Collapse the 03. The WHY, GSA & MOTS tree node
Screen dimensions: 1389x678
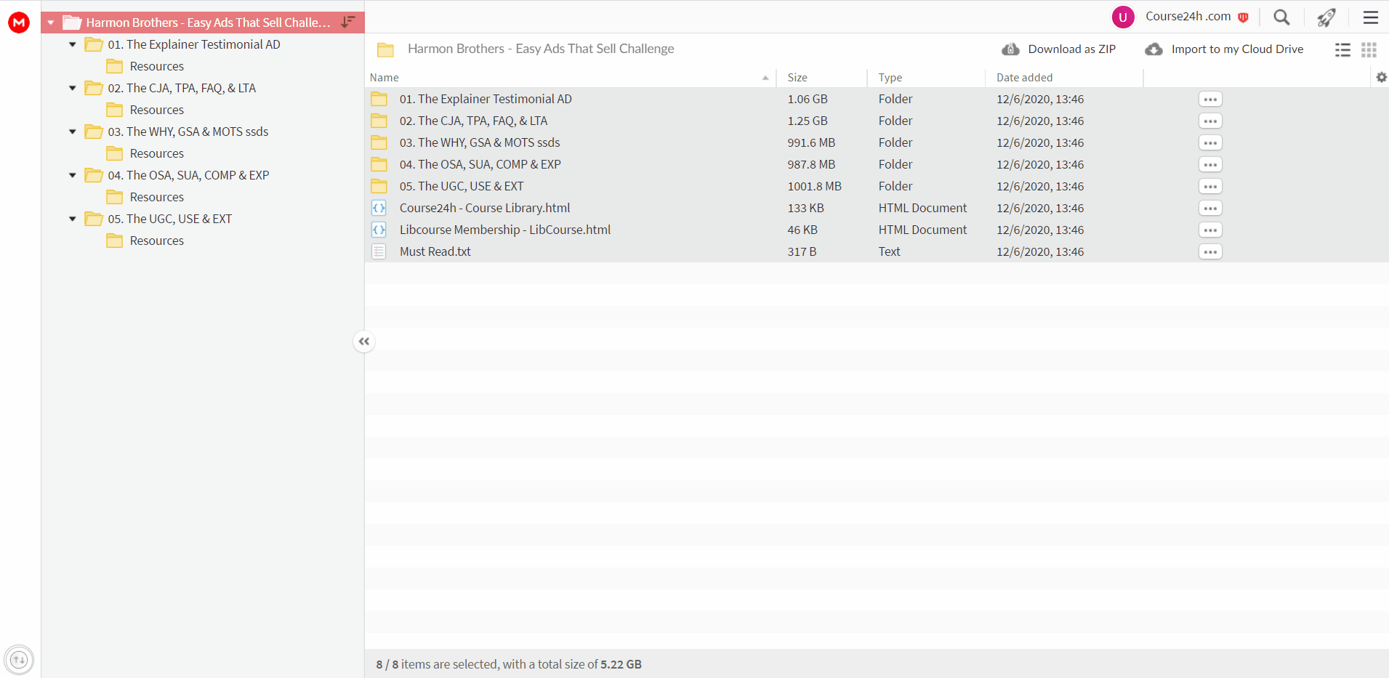(73, 132)
